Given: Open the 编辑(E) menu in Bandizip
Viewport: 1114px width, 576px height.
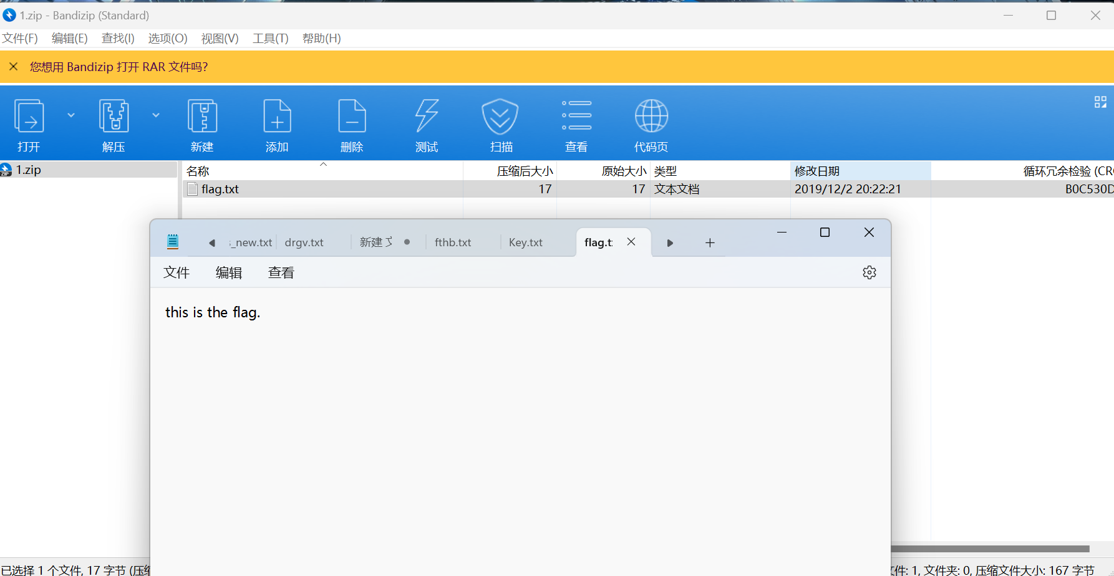Looking at the screenshot, I should tap(69, 39).
